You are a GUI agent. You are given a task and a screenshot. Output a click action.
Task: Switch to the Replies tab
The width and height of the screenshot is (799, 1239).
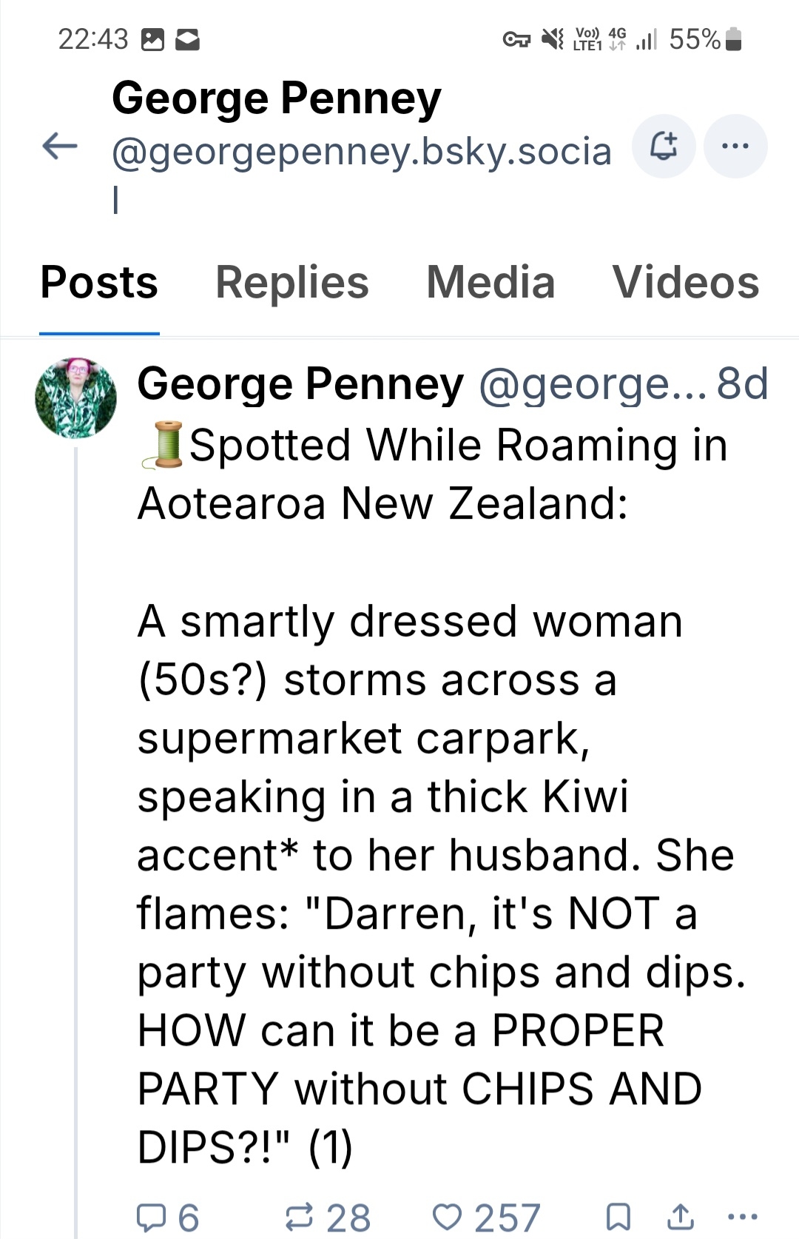[291, 283]
